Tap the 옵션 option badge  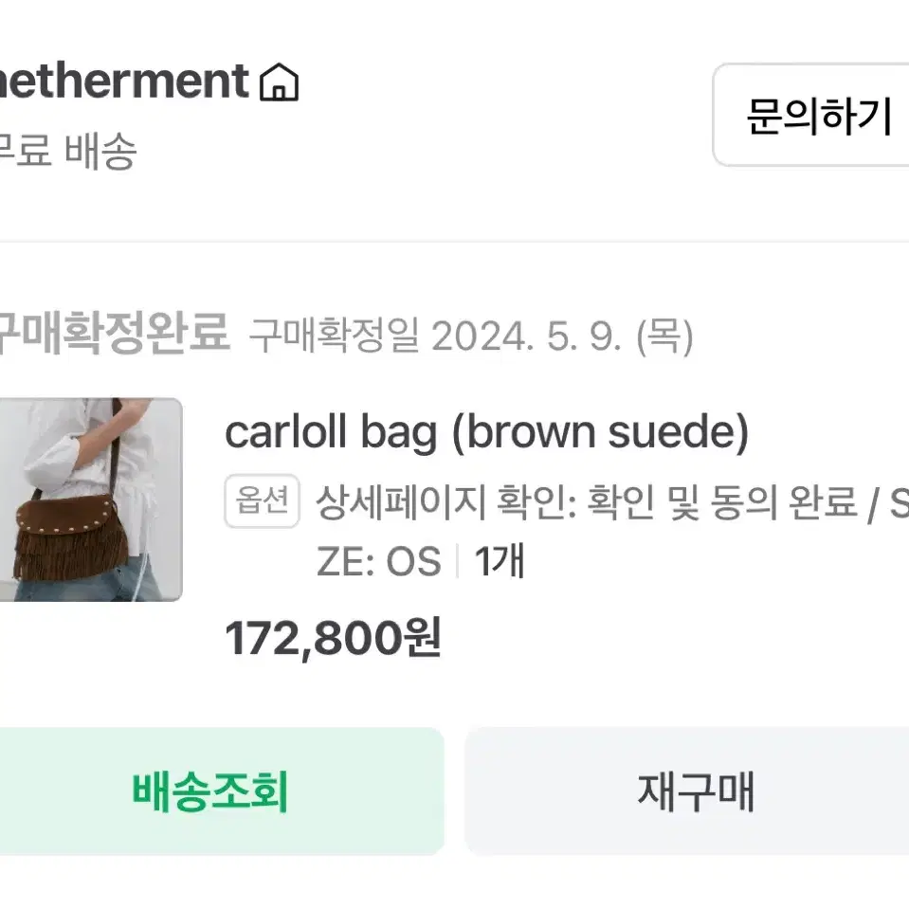pyautogui.click(x=262, y=500)
